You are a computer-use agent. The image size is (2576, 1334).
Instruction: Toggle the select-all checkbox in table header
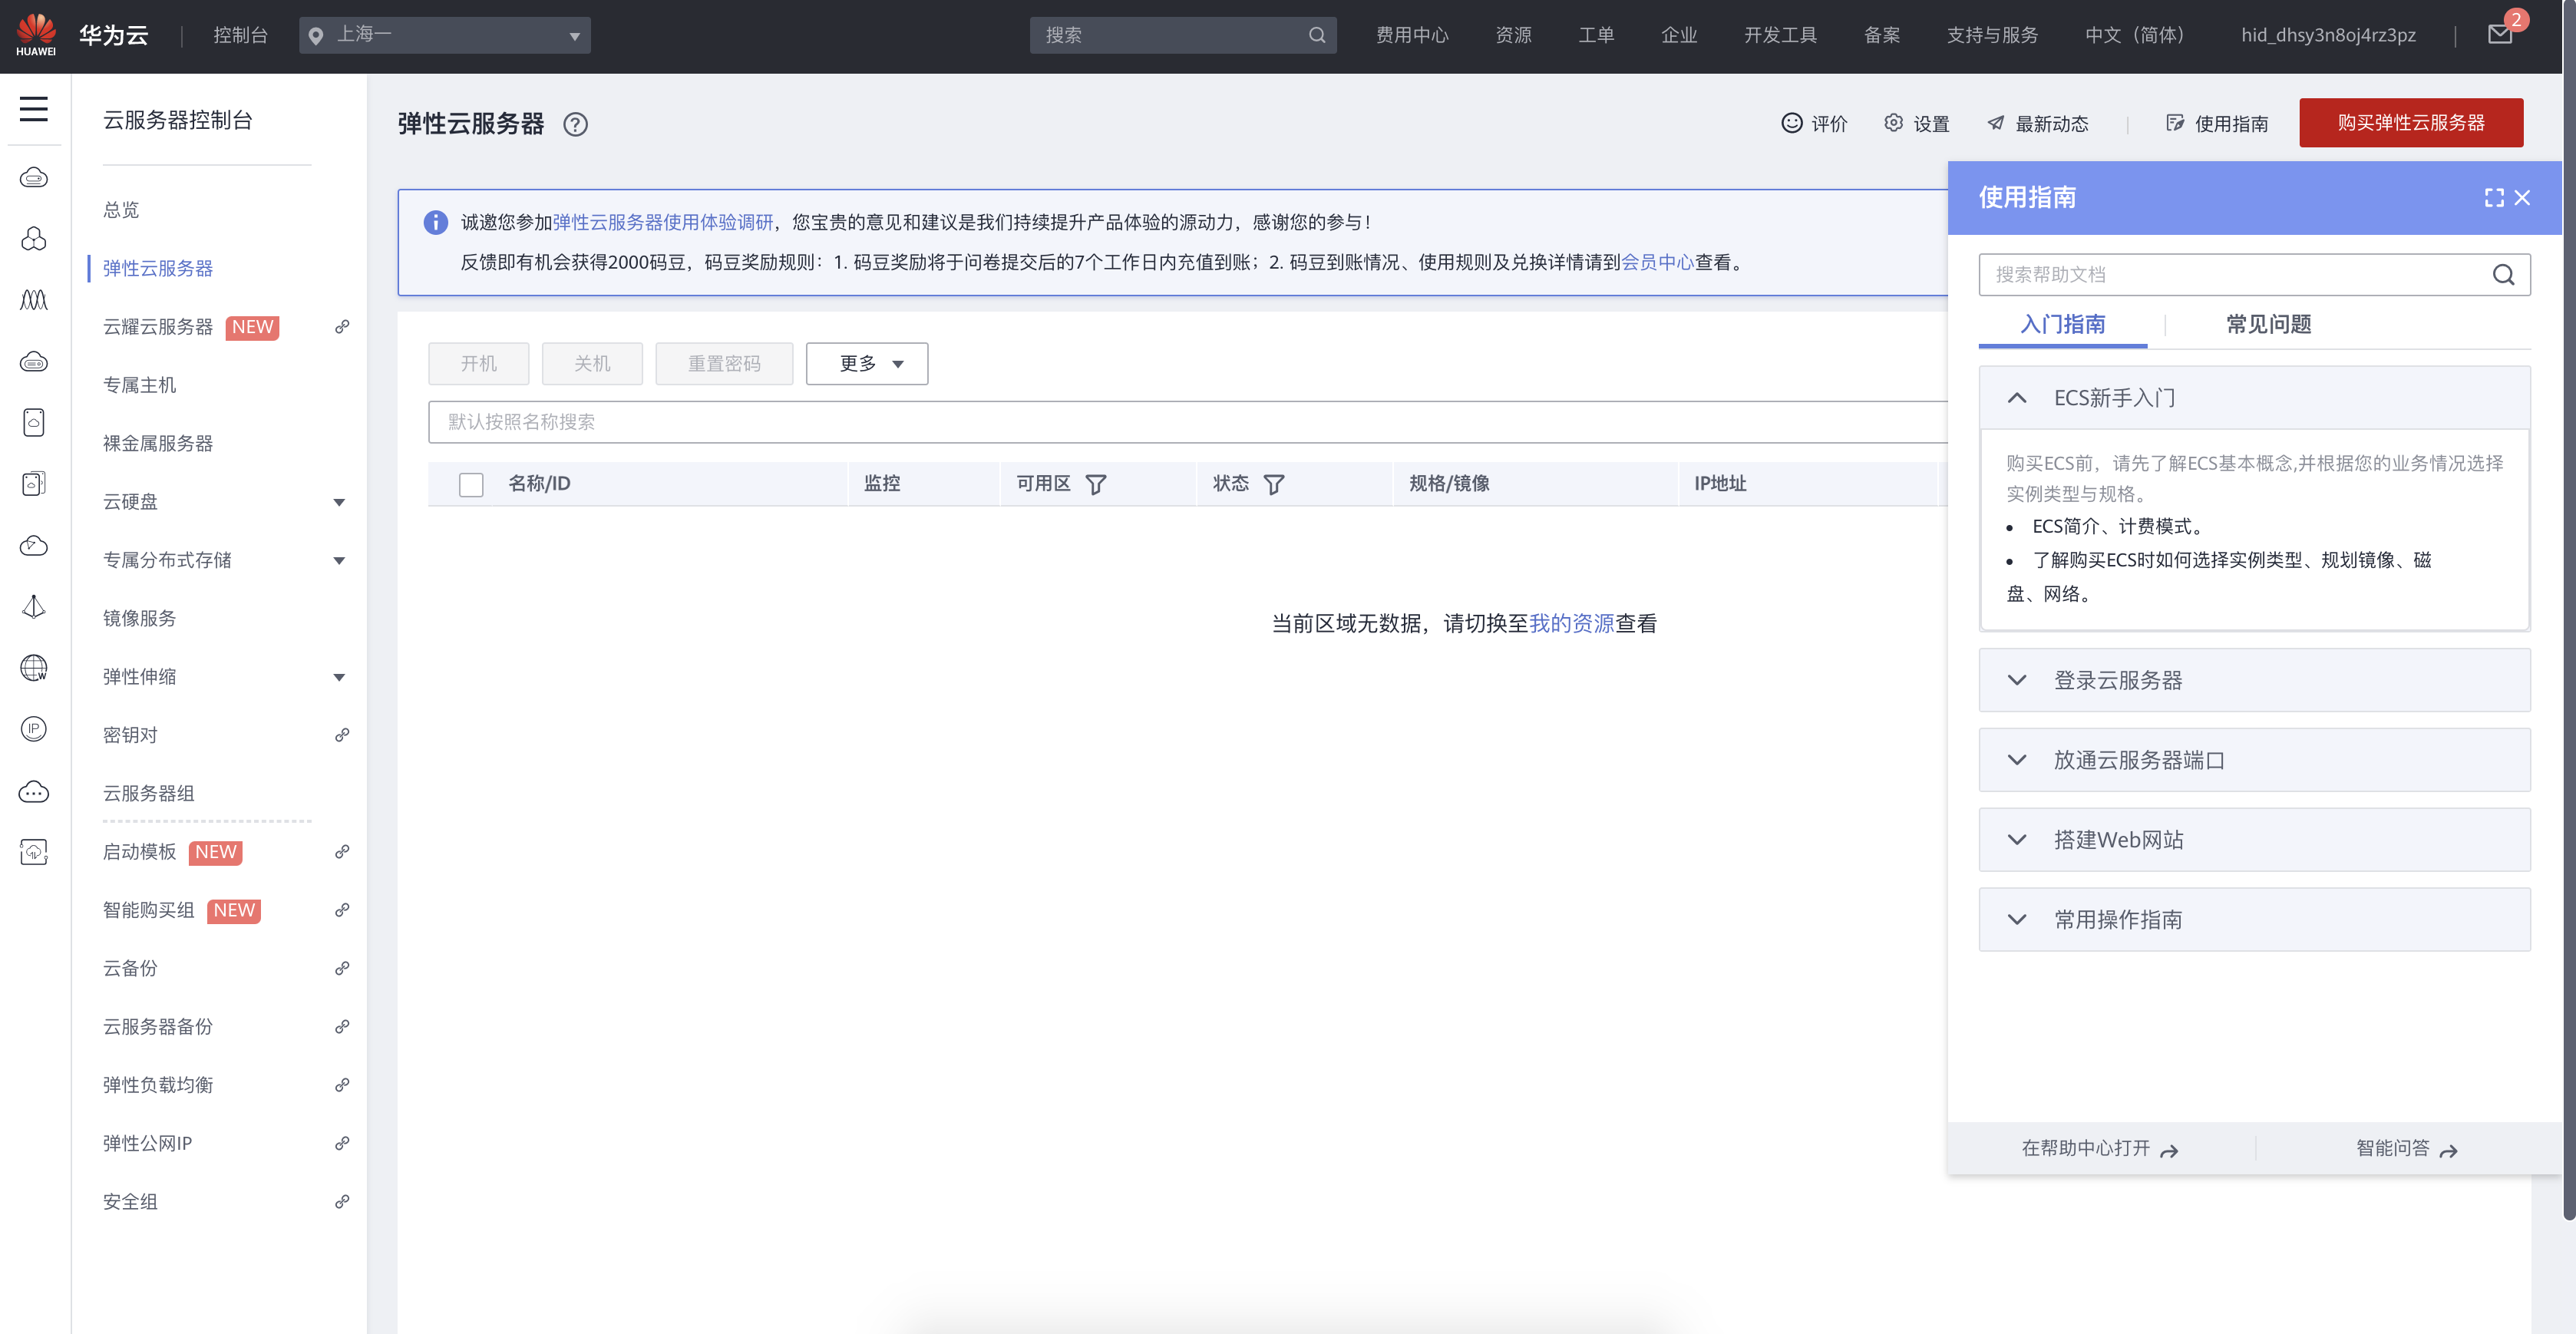(471, 485)
